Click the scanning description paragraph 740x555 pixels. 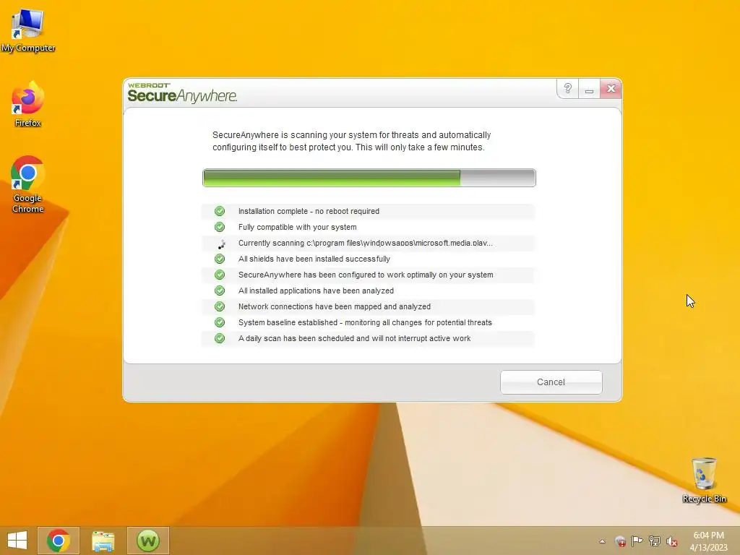click(x=352, y=141)
